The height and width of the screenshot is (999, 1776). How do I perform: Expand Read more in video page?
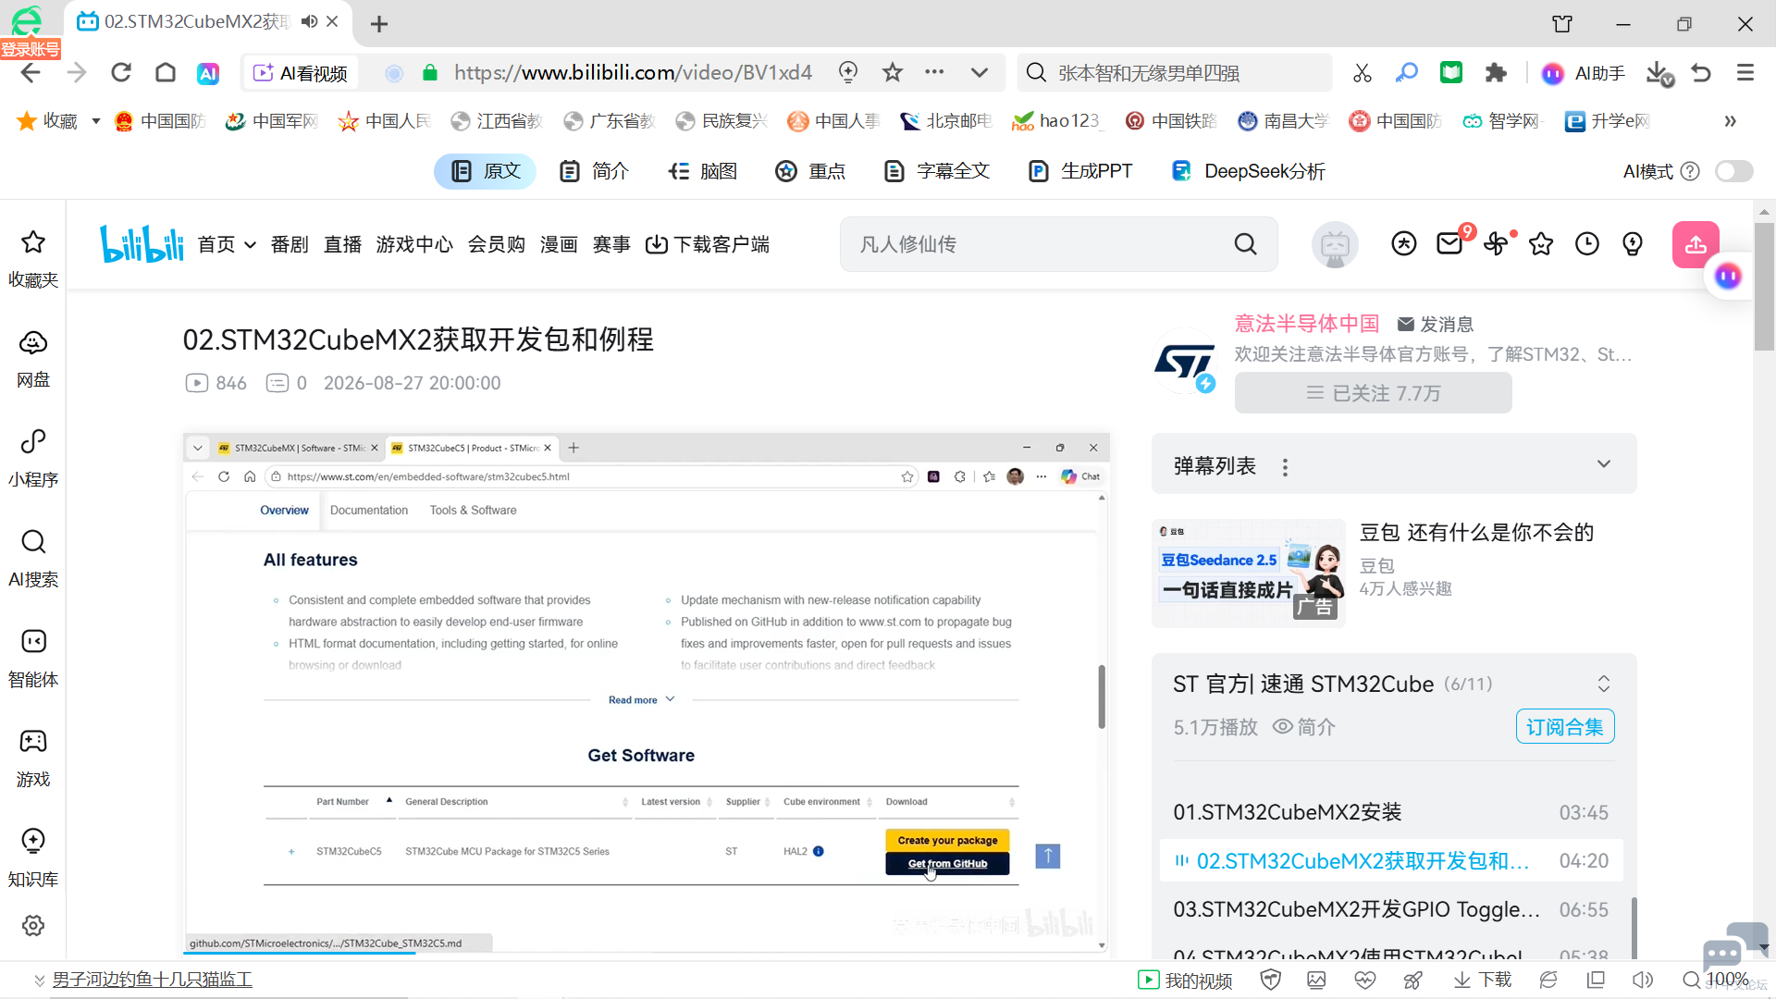641,700
